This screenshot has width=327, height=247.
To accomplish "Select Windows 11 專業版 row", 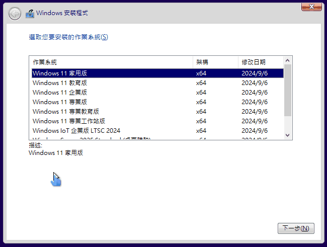I will coord(157,102).
